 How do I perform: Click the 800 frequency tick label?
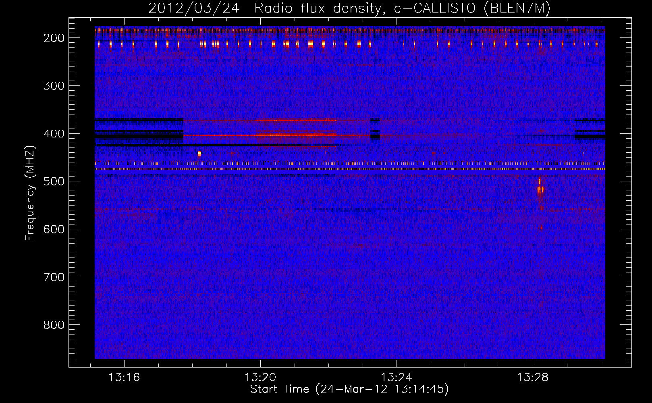(x=54, y=325)
